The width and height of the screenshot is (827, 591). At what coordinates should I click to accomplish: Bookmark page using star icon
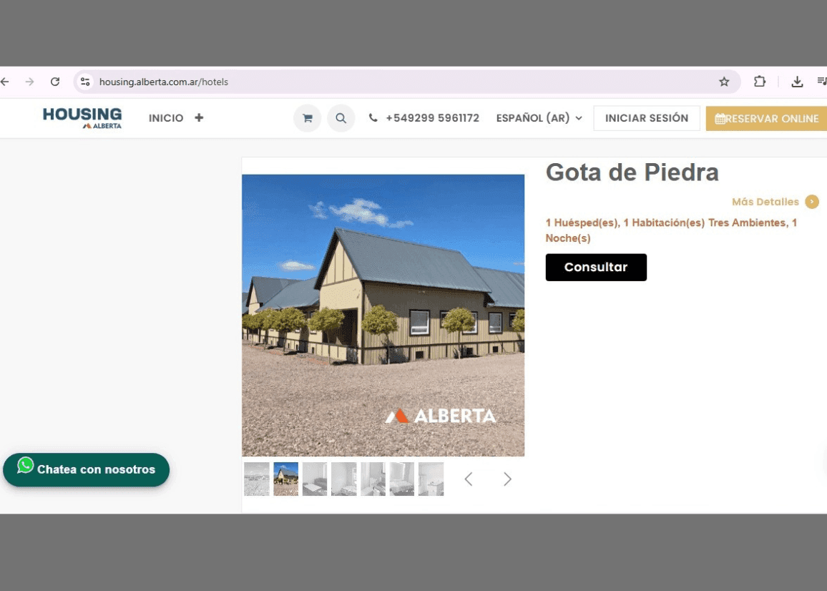724,82
